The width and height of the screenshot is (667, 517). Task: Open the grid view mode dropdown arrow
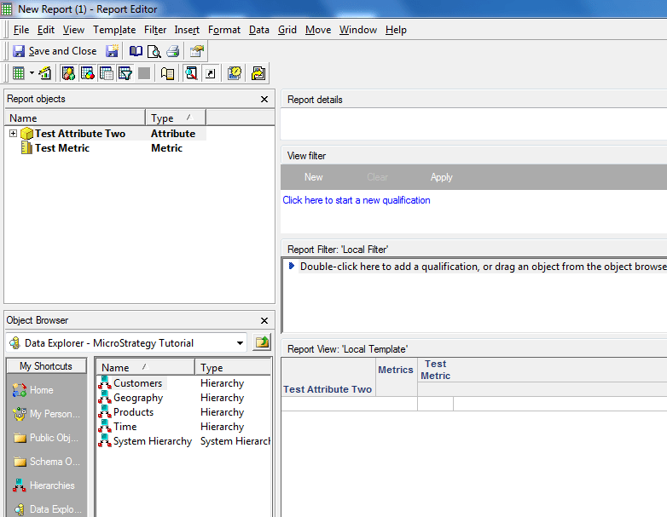(32, 73)
